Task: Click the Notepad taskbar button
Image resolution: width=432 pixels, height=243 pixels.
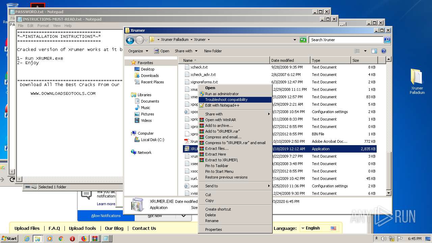Action: pos(106,239)
